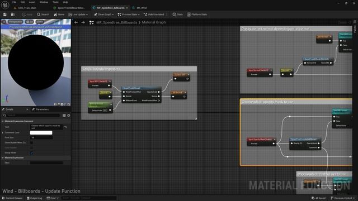This screenshot has width=358, height=201.
Task: Toggle Show Bubble When Zoomed checkbox
Action: 31,143
